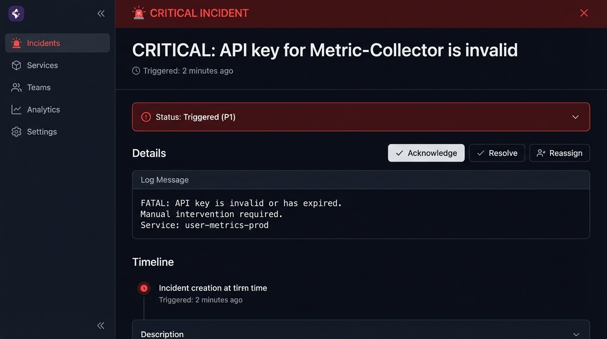Click the Analytics chart icon

[x=16, y=109]
